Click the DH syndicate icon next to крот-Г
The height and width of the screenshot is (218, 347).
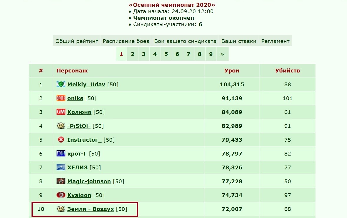pyautogui.click(x=61, y=153)
